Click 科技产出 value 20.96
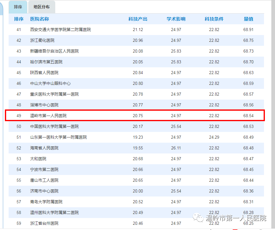Image resolution: width=275 pixels, height=230 pixels. point(138,40)
